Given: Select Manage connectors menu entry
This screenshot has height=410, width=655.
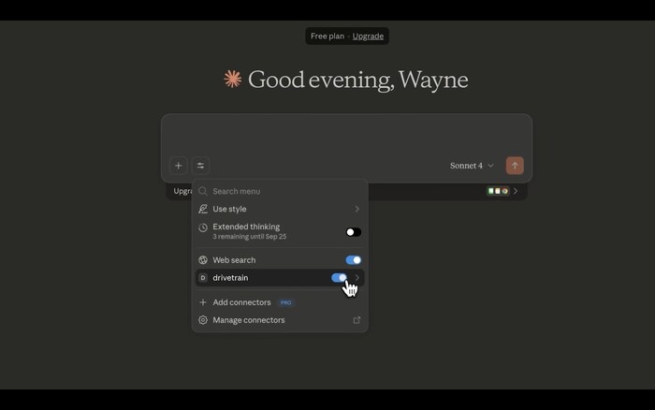Looking at the screenshot, I should pos(248,320).
